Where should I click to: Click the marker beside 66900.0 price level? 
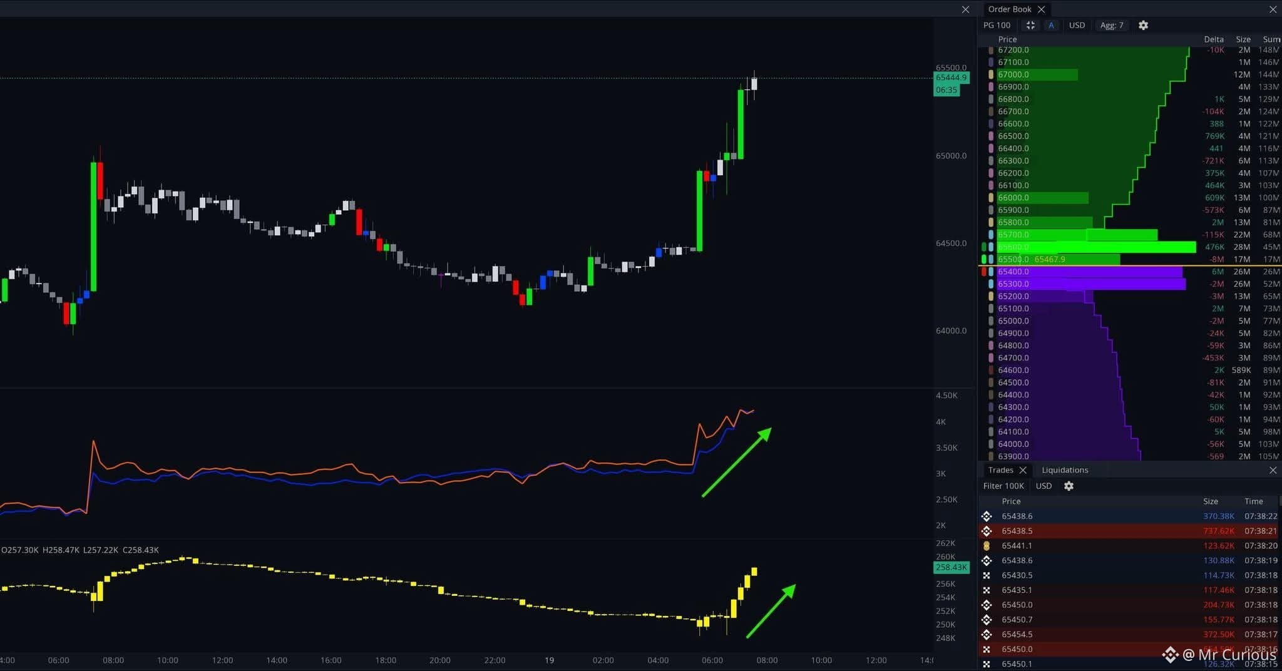click(991, 87)
